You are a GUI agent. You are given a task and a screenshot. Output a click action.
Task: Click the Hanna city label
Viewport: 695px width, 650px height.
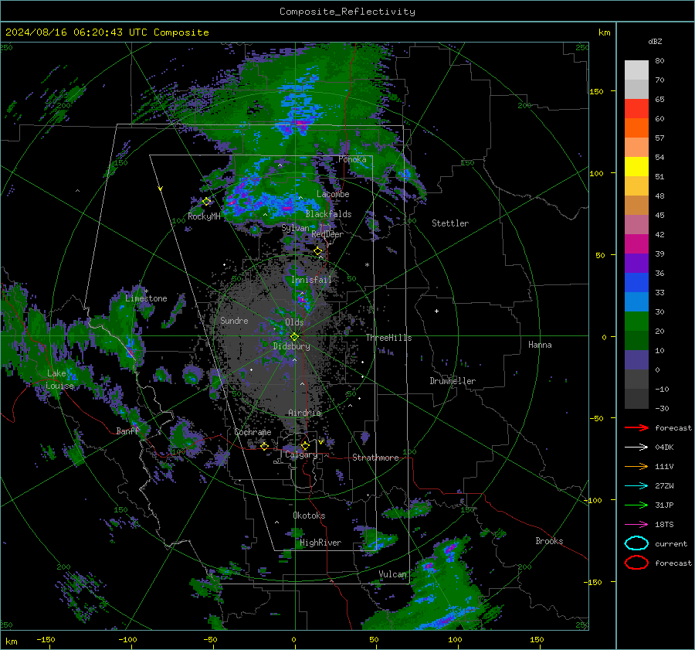click(x=540, y=345)
